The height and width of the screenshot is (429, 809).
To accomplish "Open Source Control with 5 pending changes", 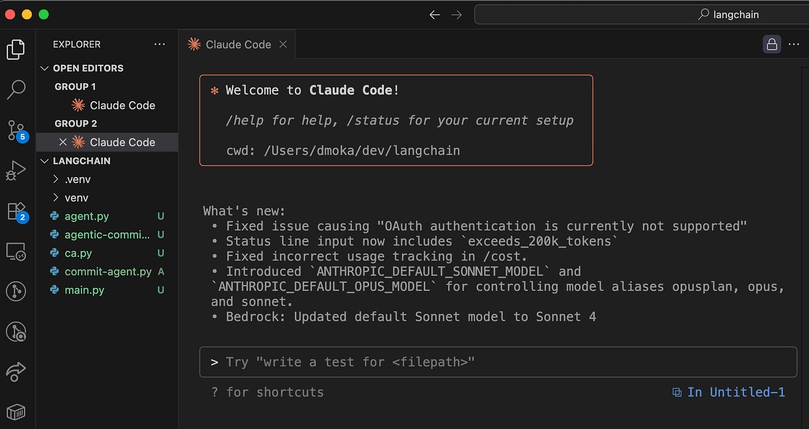I will pos(16,130).
